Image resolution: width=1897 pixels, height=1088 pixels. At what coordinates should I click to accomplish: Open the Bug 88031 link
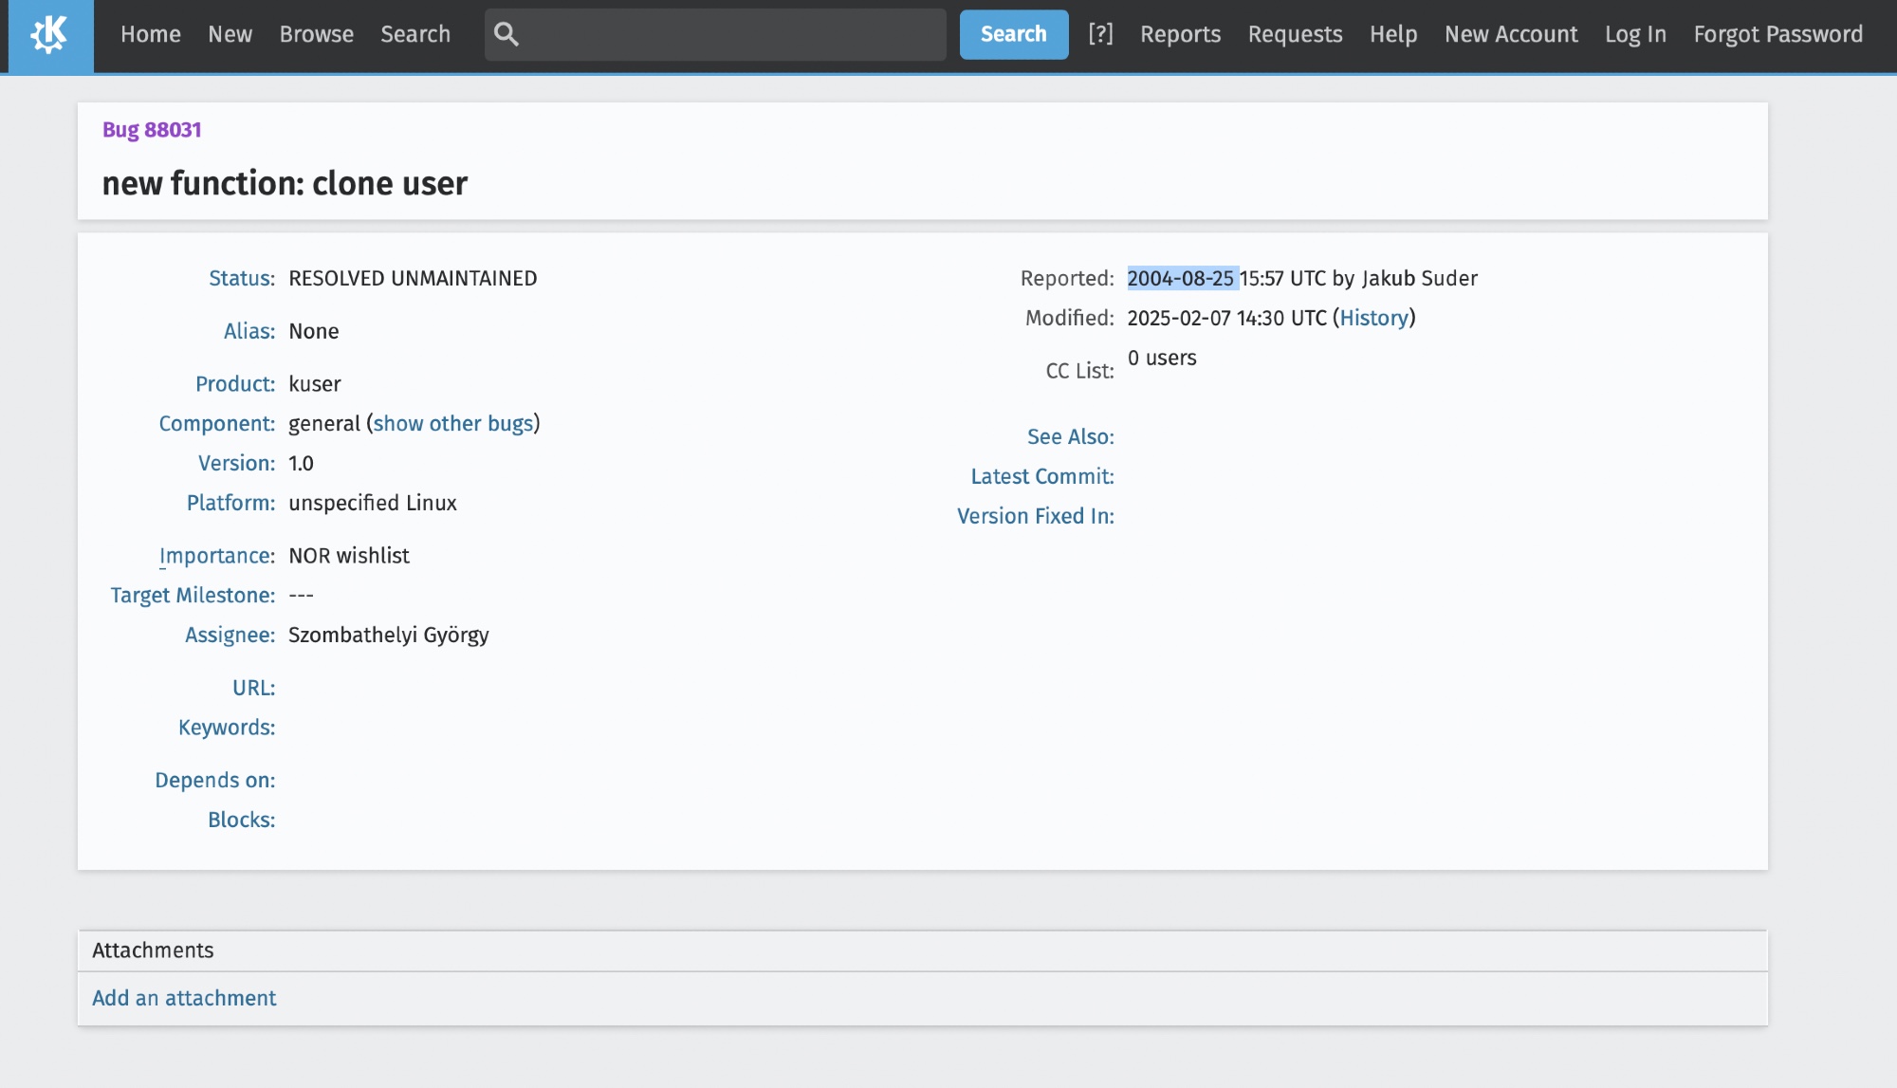(x=152, y=130)
